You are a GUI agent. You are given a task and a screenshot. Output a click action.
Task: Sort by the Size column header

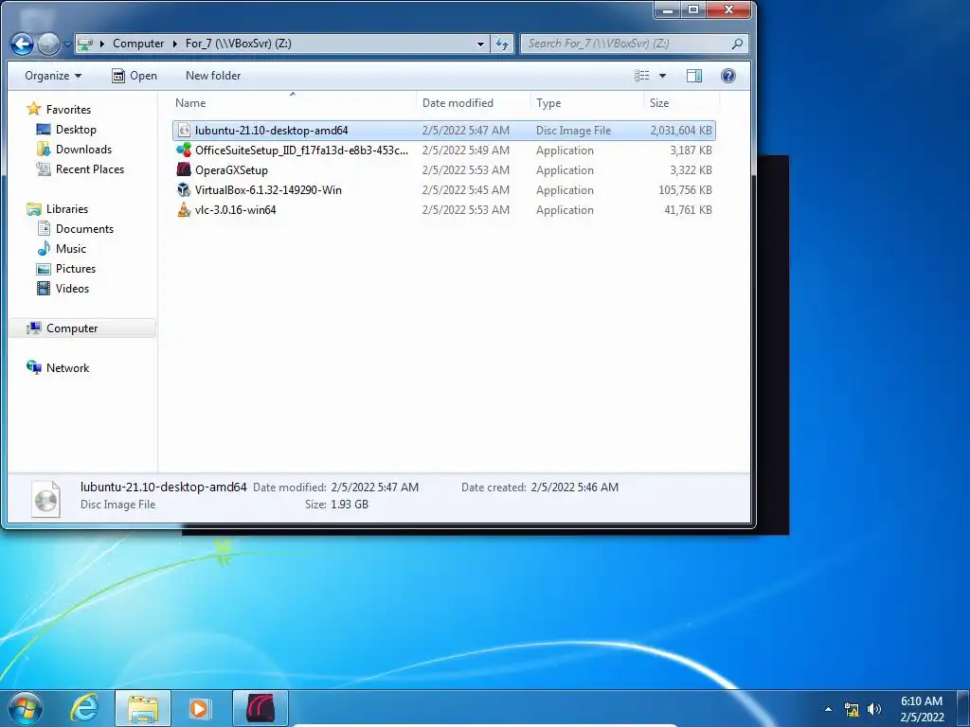point(681,103)
